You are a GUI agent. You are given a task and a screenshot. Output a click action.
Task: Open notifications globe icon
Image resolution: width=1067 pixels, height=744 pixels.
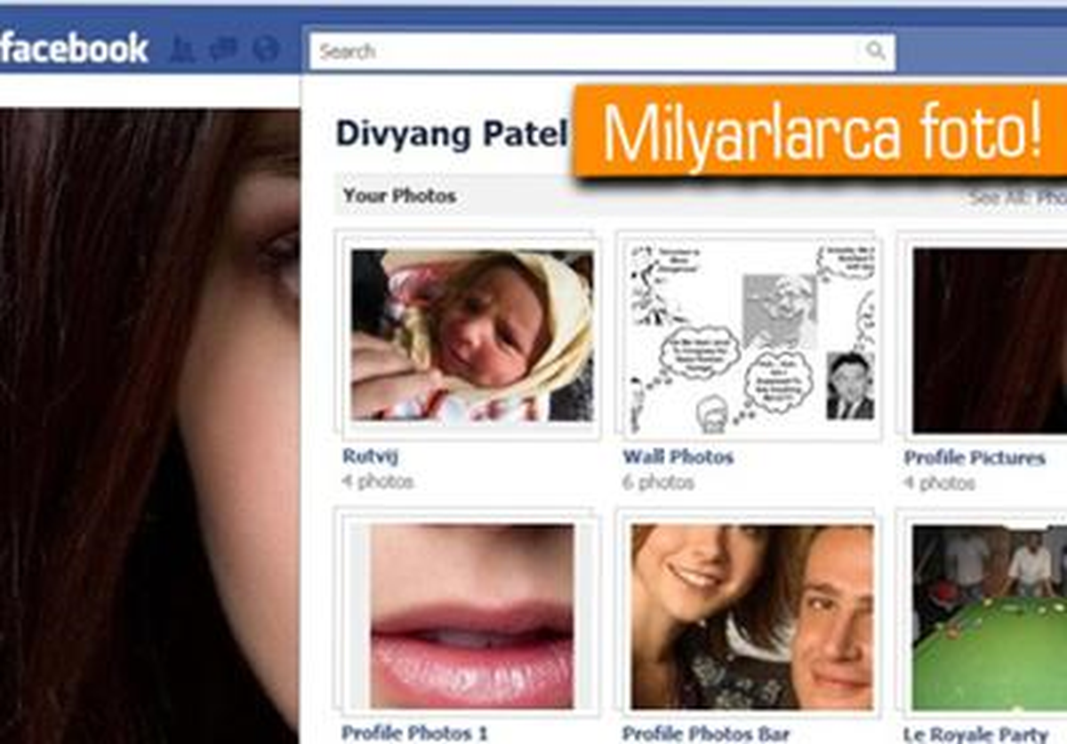(265, 49)
